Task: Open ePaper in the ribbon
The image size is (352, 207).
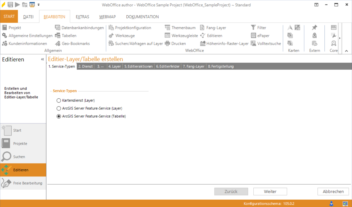Action: coord(260,36)
